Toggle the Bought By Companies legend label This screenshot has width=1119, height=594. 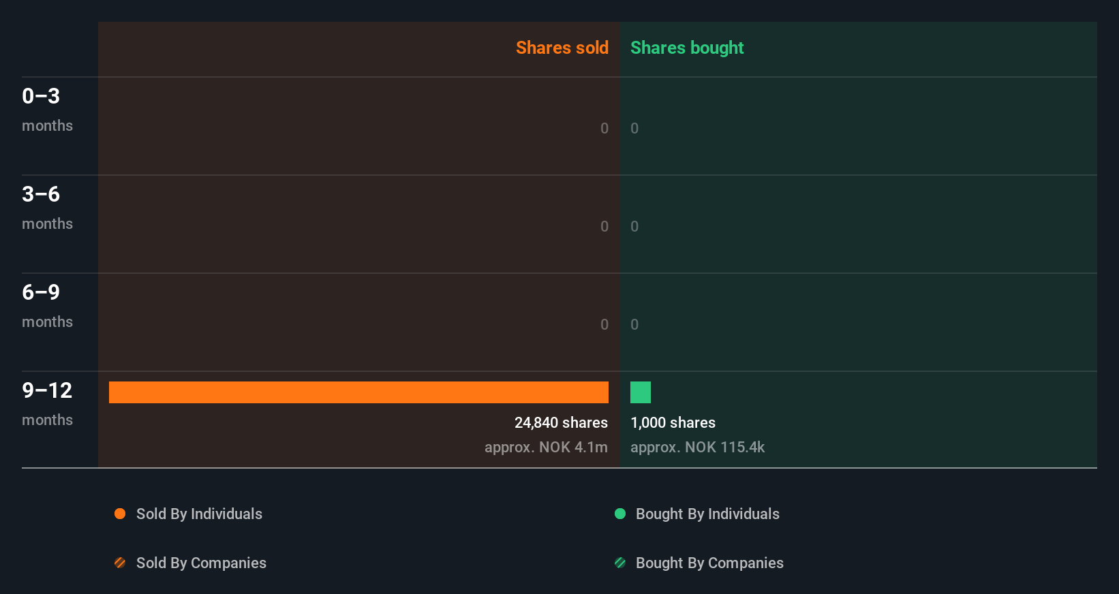click(709, 563)
